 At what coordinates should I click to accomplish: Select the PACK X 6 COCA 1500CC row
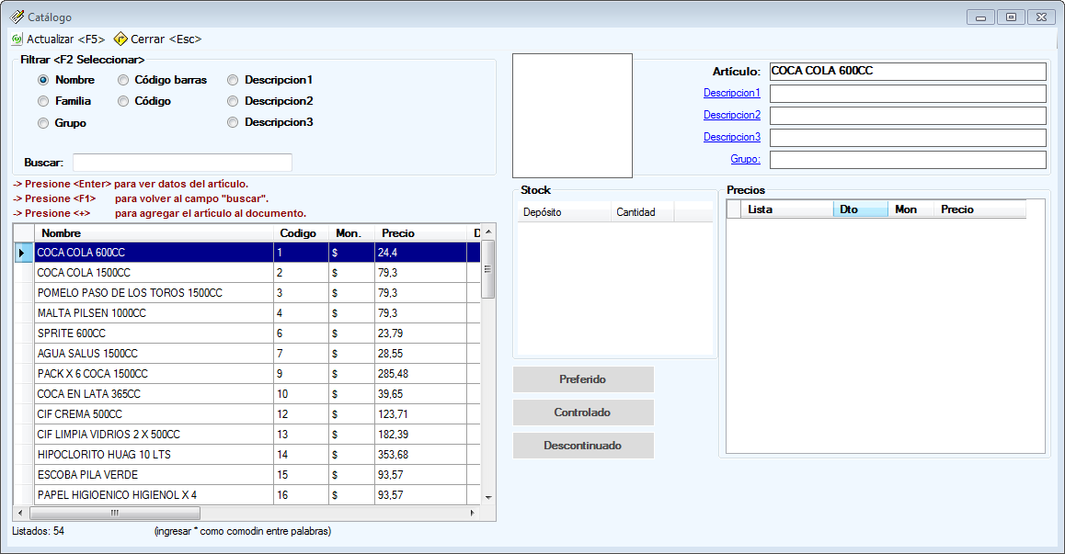pos(247,374)
